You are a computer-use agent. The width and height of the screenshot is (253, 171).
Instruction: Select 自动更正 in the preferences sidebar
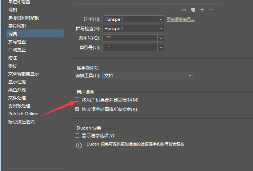pyautogui.click(x=17, y=50)
